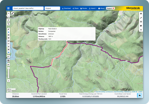Click the Download button
149x104 pixels.
[66, 8]
